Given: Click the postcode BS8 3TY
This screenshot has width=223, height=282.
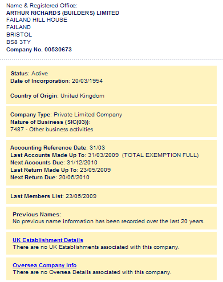Looking at the screenshot, I should click(x=18, y=42).
